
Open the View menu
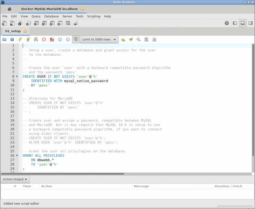[x=24, y=16]
